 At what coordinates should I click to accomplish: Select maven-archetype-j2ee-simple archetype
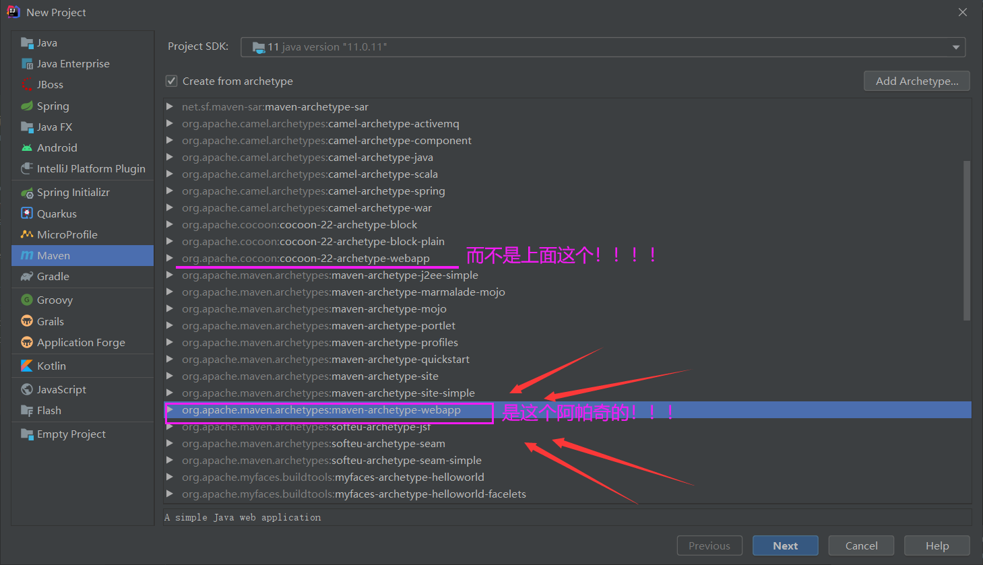[x=330, y=275]
